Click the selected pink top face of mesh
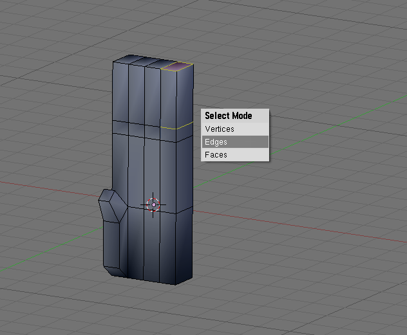This screenshot has width=407, height=335. pos(177,67)
